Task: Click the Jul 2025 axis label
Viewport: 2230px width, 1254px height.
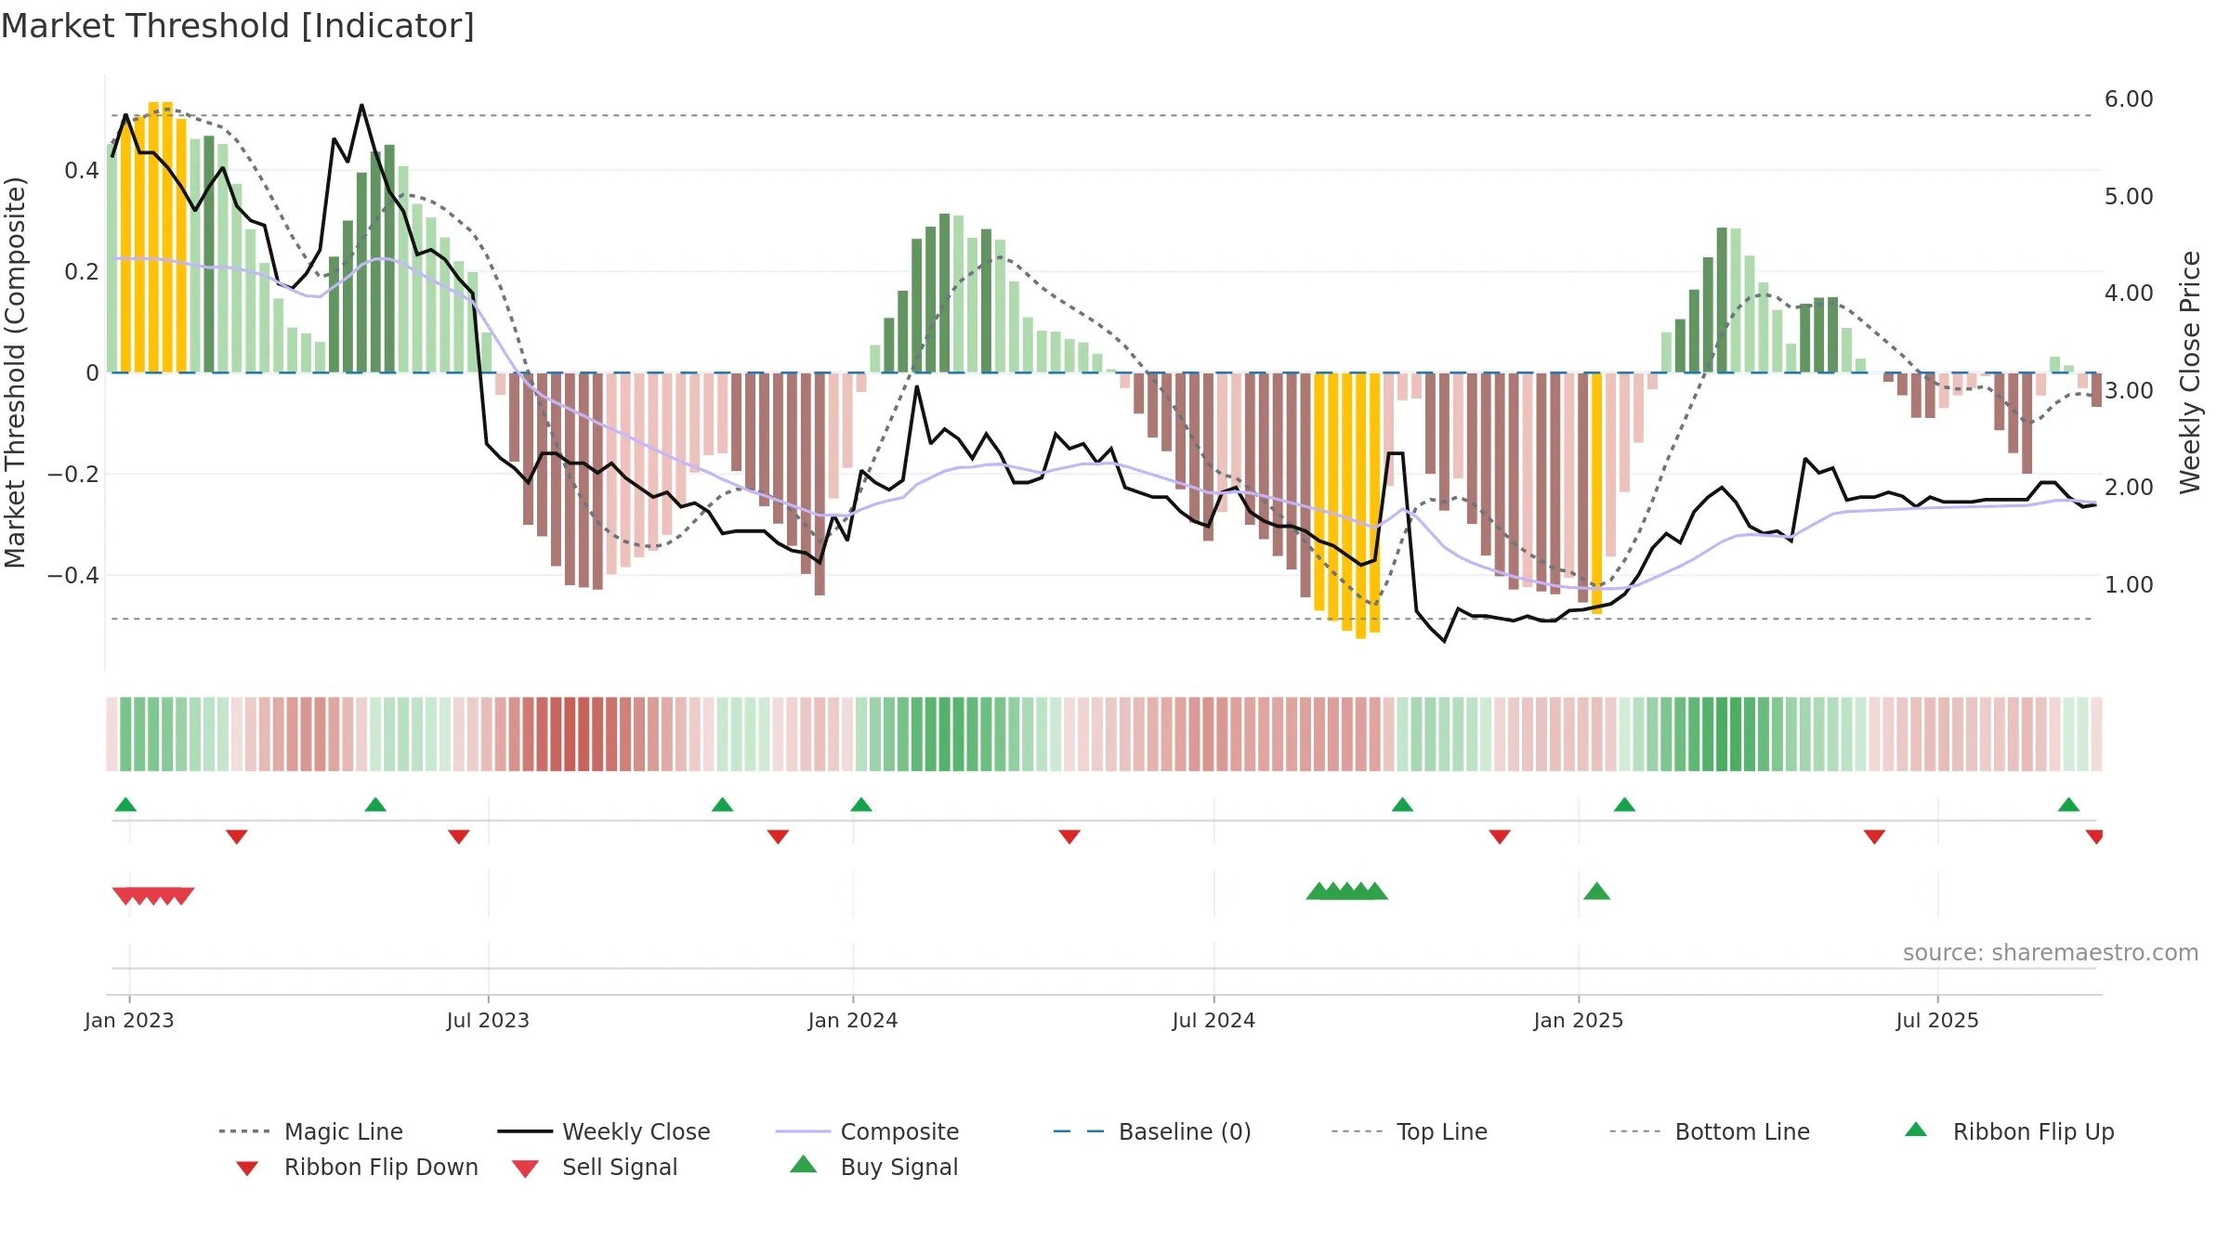Action: (x=1937, y=1021)
